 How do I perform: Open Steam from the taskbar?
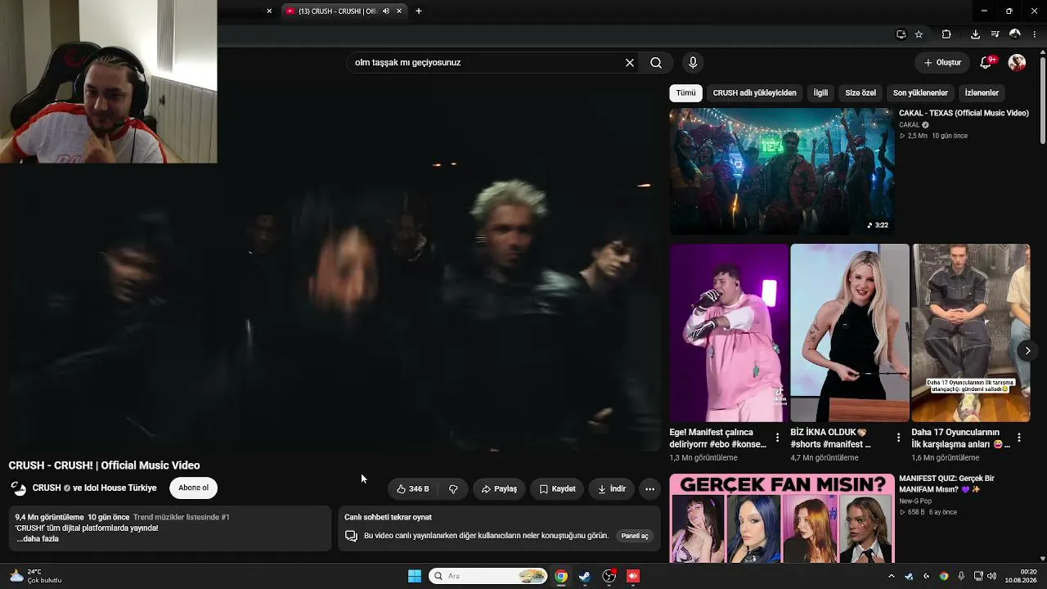[585, 576]
